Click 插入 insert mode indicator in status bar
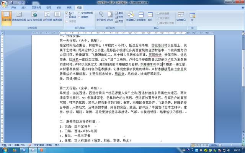Image resolution: width=245 pixels, height=153 pixels. click(x=57, y=145)
